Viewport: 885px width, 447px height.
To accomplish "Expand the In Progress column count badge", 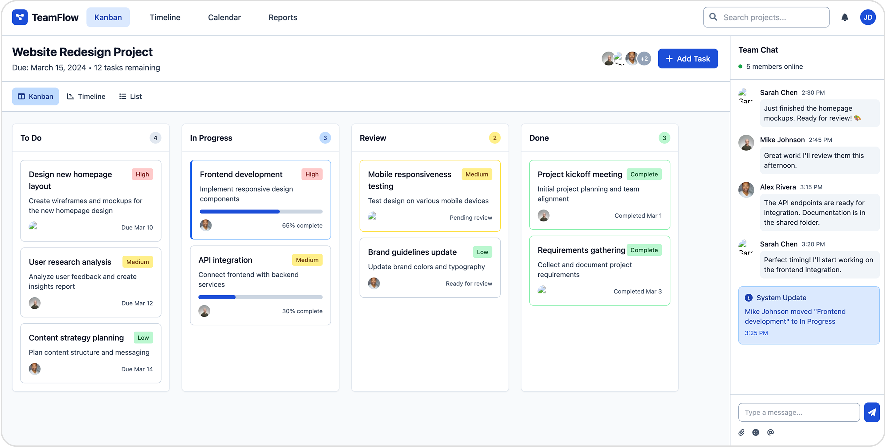I will pyautogui.click(x=325, y=138).
